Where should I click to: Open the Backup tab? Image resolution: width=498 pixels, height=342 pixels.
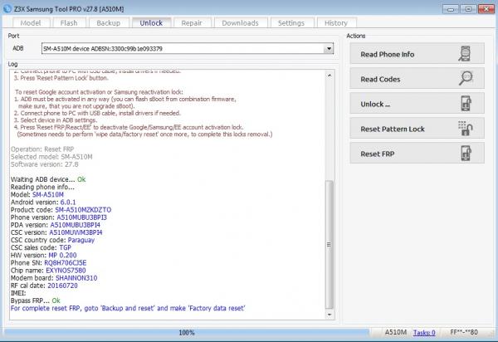click(x=108, y=23)
